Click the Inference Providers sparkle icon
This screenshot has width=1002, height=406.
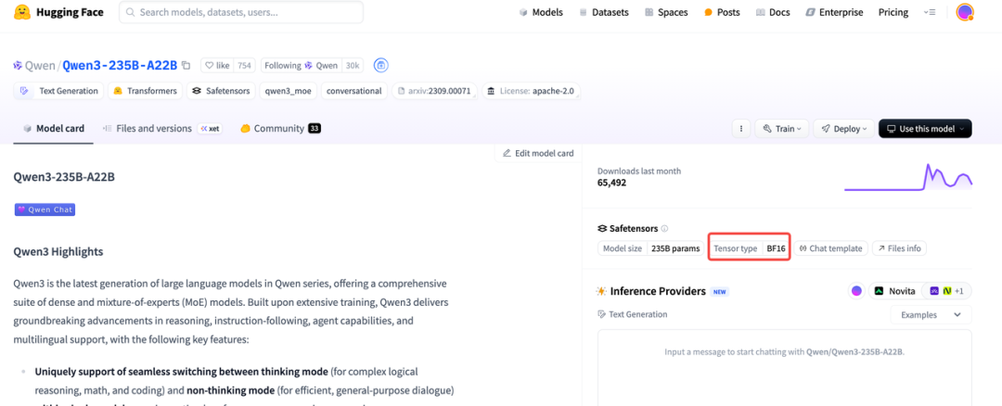pyautogui.click(x=601, y=291)
